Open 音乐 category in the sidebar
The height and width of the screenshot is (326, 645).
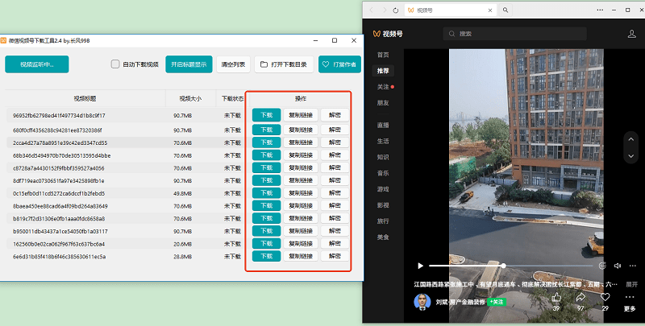(383, 173)
